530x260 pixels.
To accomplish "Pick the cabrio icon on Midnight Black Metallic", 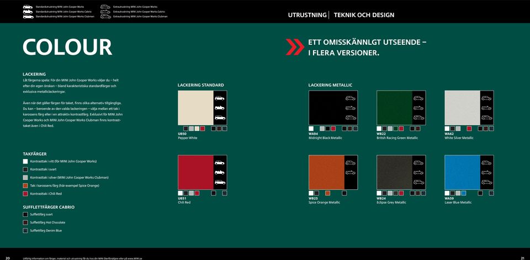I will (x=351, y=108).
